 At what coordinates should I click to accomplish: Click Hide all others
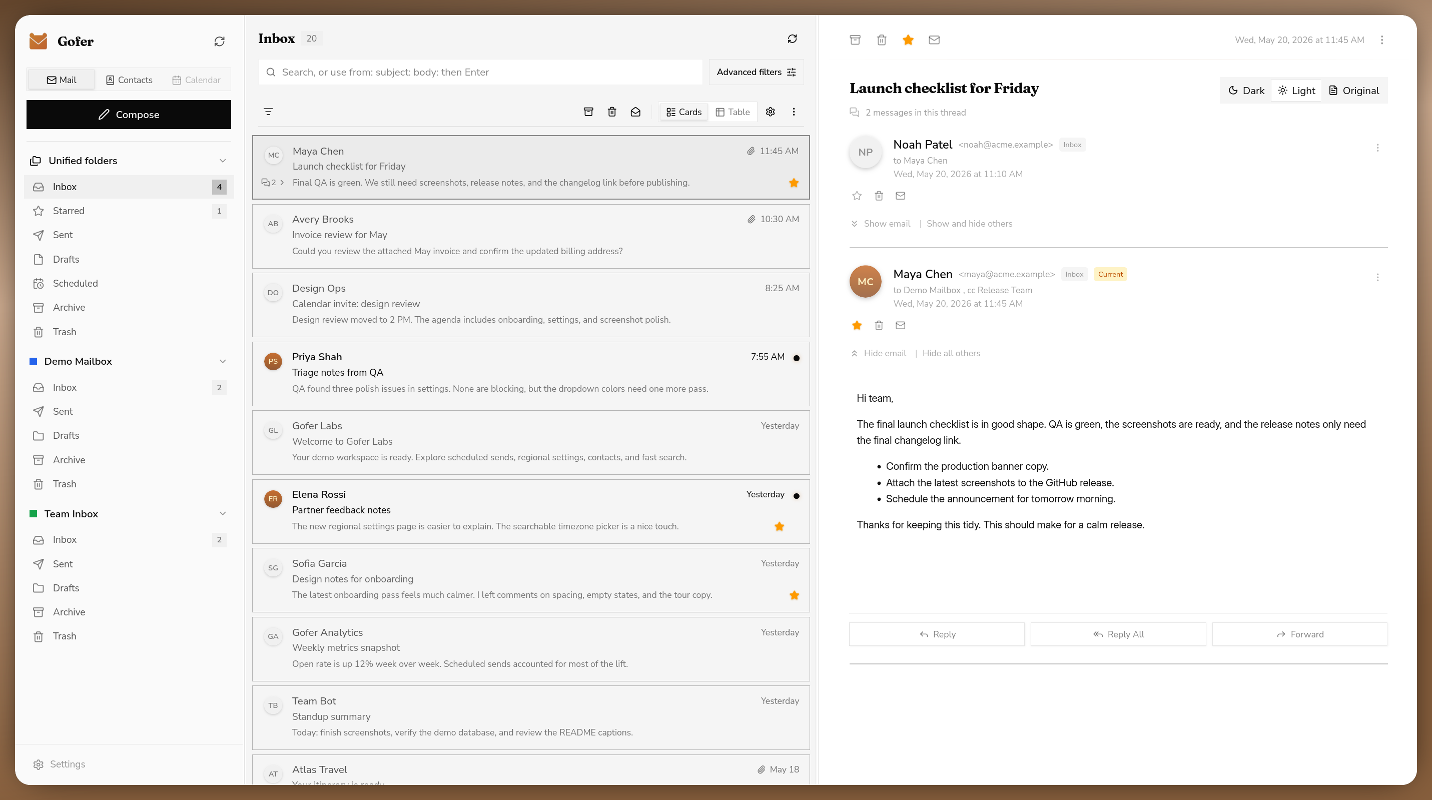[951, 353]
